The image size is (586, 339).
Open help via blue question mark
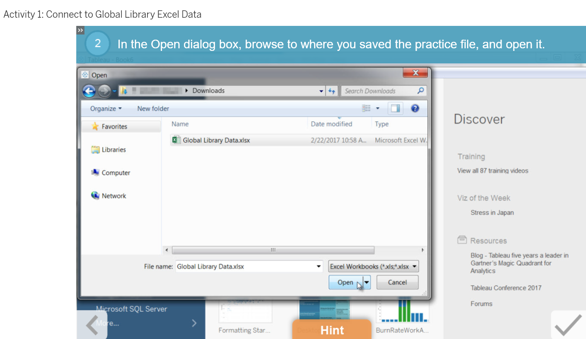[415, 109]
